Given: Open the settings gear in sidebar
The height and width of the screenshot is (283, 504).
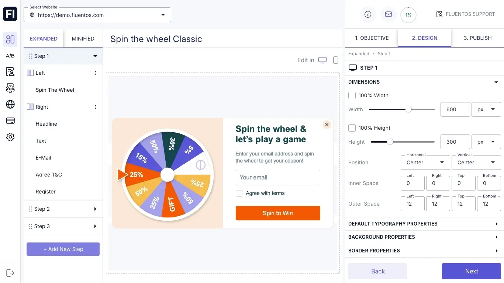Looking at the screenshot, I should coord(10,137).
